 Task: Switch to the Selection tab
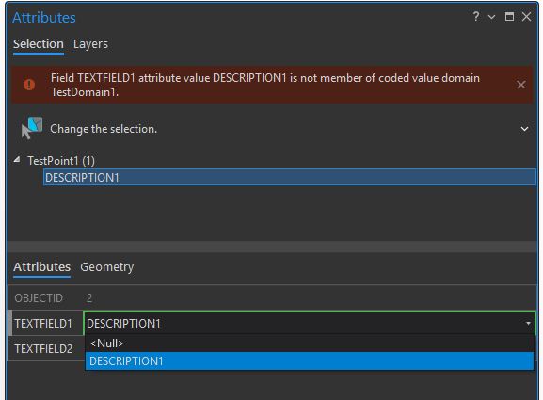[39, 44]
